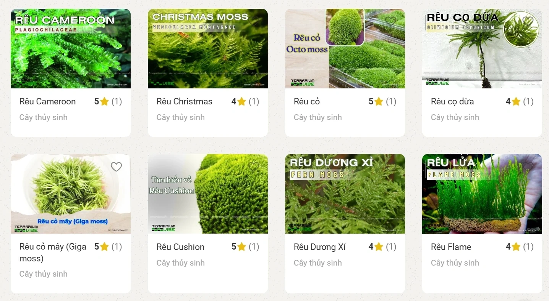Select the Cây thủy sinh category under Rêu Flame
549x301 pixels.
pyautogui.click(x=455, y=263)
